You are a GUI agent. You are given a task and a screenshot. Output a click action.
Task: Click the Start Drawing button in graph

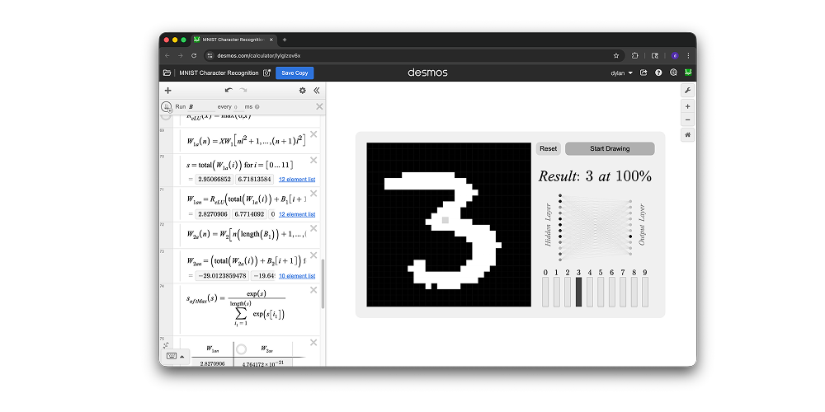tap(610, 149)
